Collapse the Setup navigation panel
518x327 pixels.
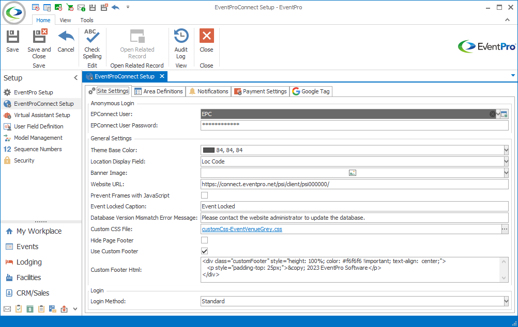[75, 78]
